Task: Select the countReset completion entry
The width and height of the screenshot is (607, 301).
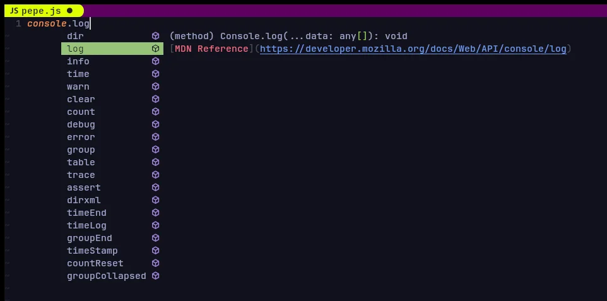Action: (x=112, y=263)
